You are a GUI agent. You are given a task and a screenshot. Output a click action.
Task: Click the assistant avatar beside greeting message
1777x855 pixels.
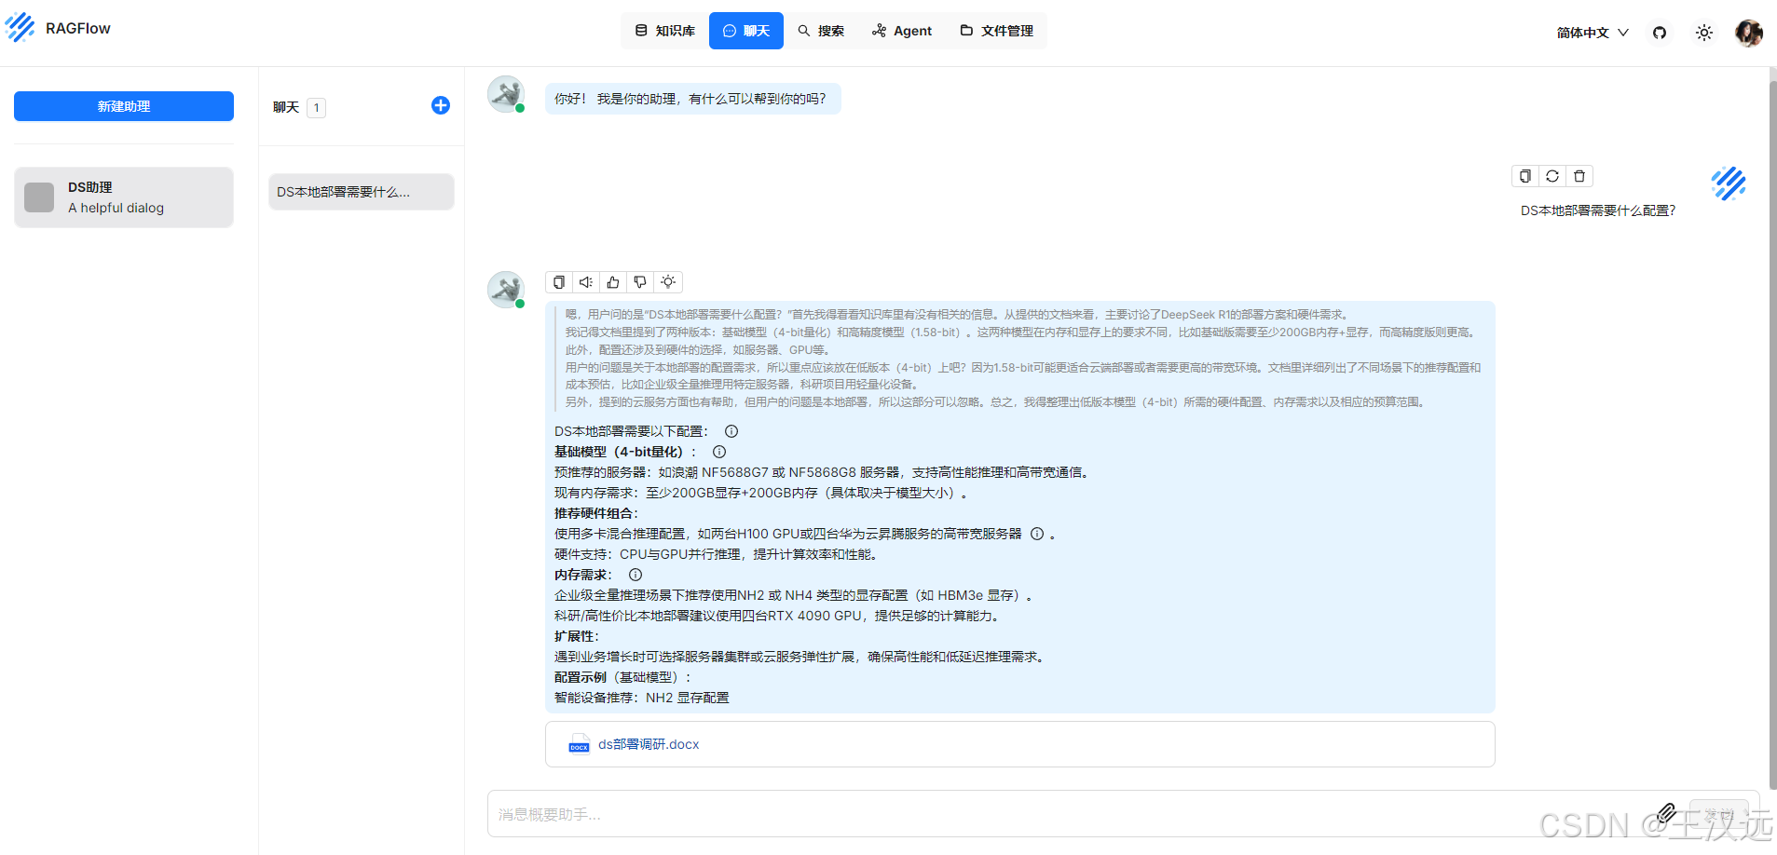click(x=506, y=94)
